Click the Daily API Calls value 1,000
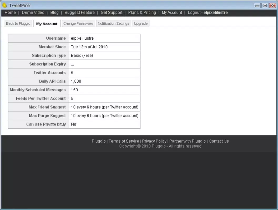This screenshot has height=210, width=278. (76, 81)
